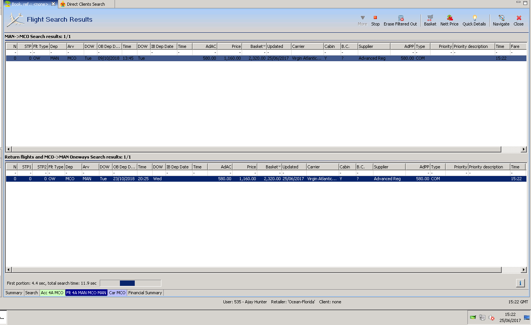Viewport: 531px width, 325px height.
Task: Click the right scroll arrow of the MAN->MCO table
Action: [524, 149]
